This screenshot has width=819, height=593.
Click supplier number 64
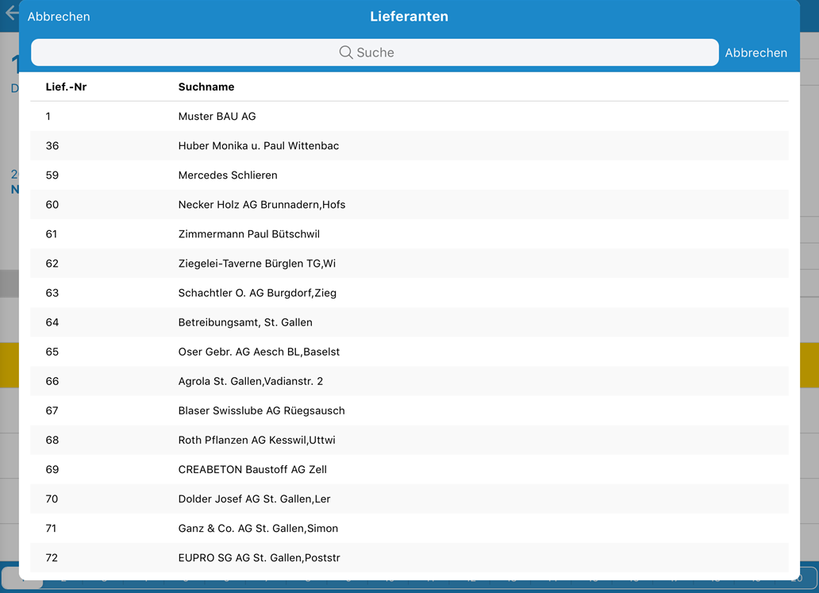point(52,322)
